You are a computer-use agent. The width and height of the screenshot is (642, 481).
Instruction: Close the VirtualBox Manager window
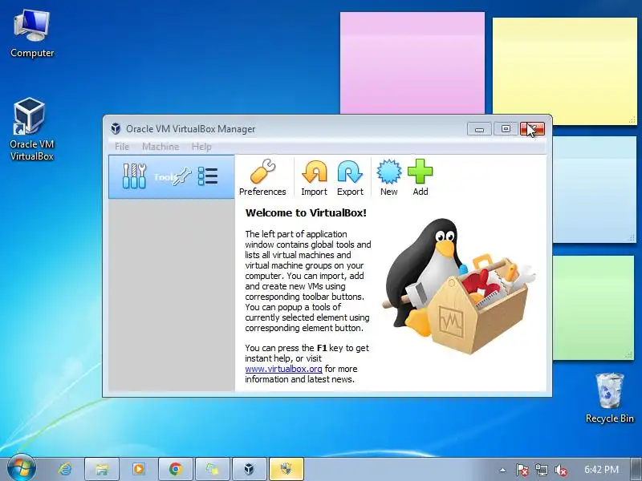[532, 129]
